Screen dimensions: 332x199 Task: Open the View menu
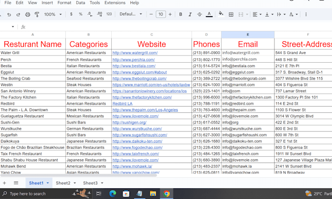[x=32, y=3]
